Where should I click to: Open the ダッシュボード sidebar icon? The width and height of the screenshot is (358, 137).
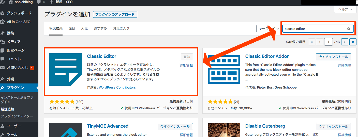[x=2, y=13]
